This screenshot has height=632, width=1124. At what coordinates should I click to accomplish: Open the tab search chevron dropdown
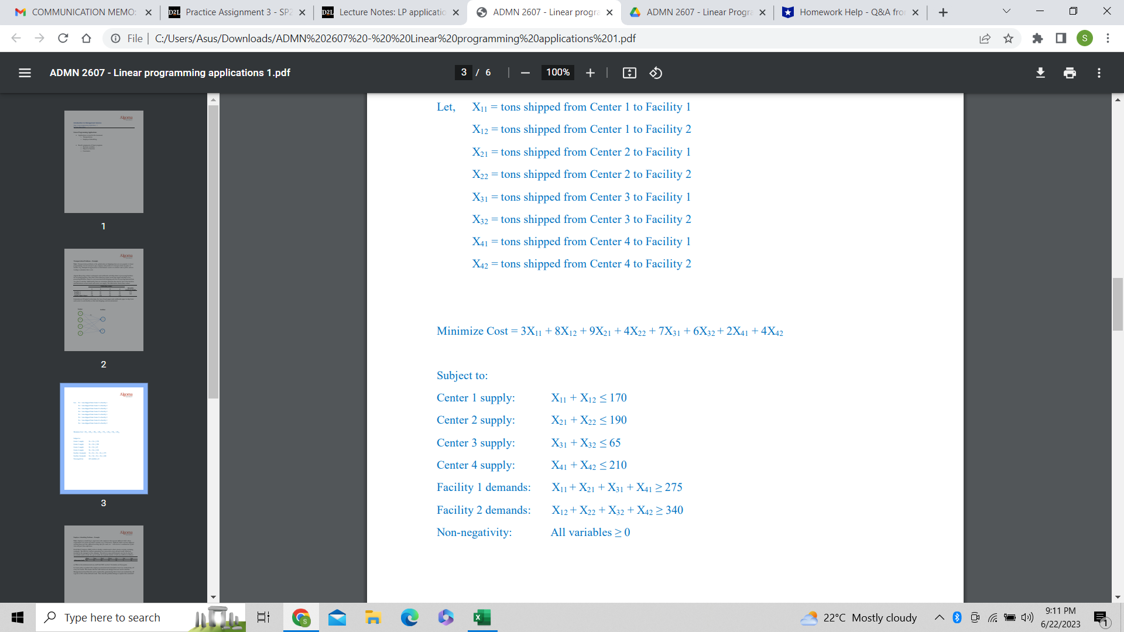point(1006,11)
